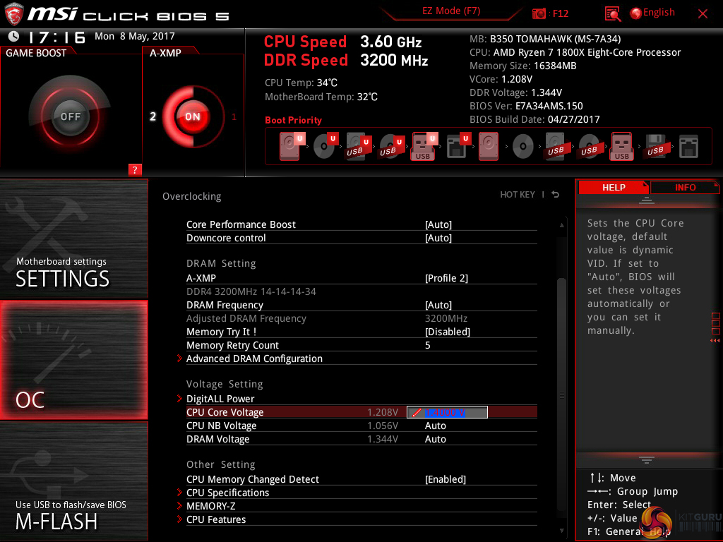Viewport: 723px width, 542px height.
Task: Click the globe language icon
Action: tap(635, 13)
